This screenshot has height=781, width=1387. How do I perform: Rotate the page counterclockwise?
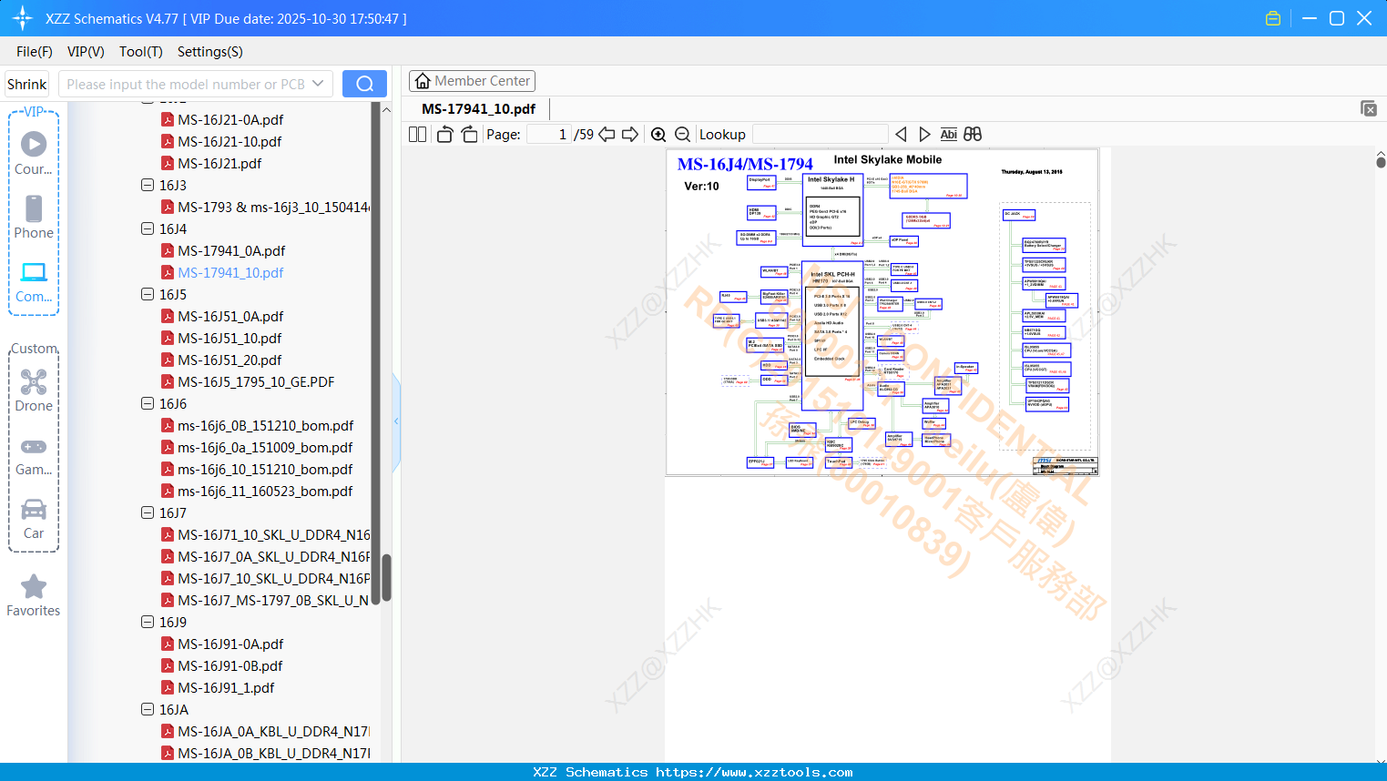pos(444,135)
